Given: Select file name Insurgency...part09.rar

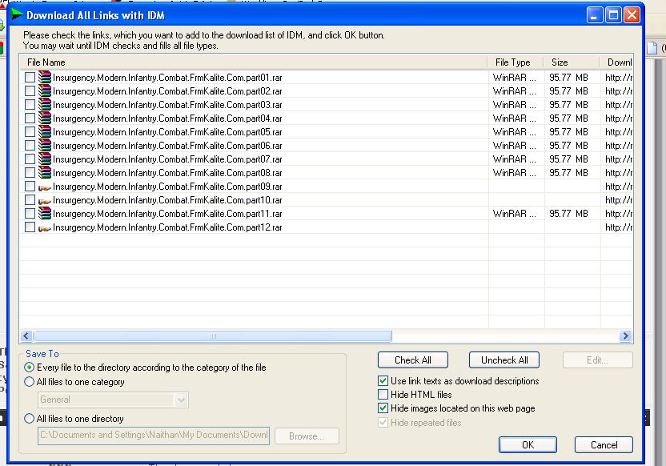Looking at the screenshot, I should [167, 187].
